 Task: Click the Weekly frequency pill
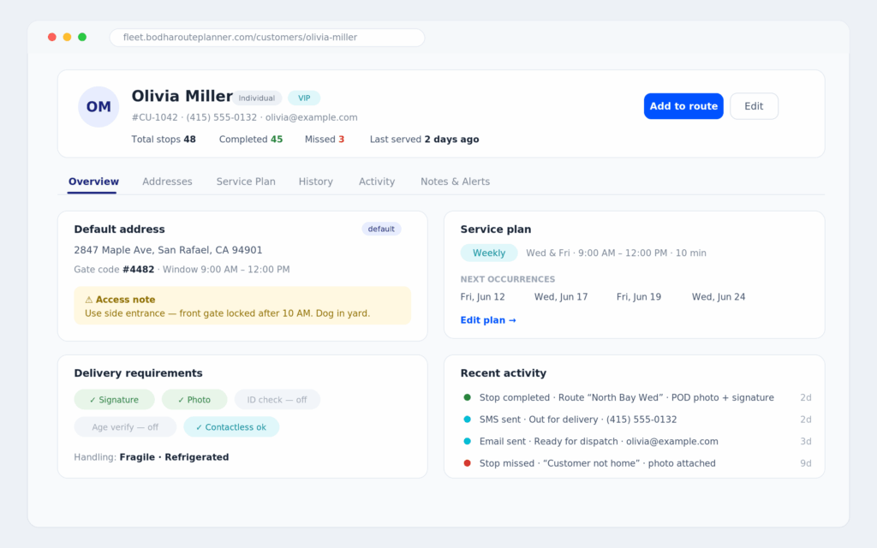click(x=489, y=253)
